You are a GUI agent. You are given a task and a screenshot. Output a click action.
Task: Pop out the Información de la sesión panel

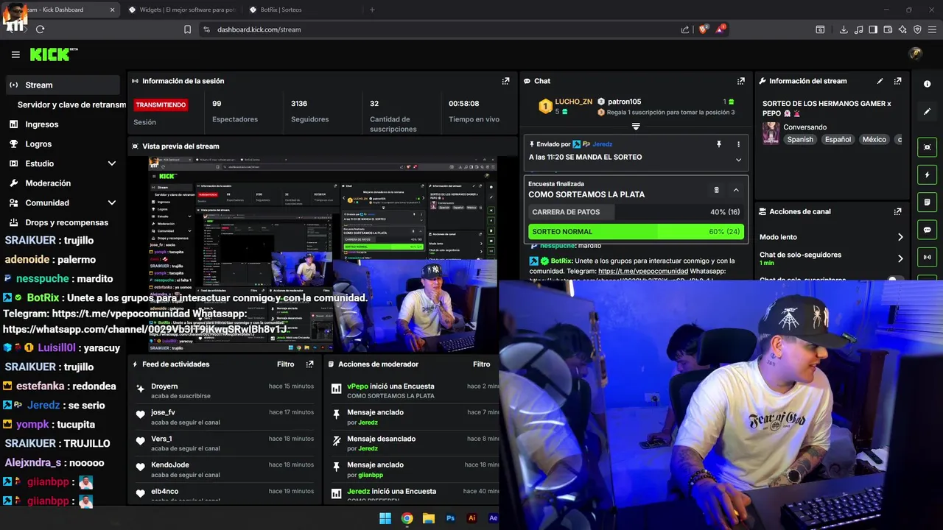click(x=505, y=81)
